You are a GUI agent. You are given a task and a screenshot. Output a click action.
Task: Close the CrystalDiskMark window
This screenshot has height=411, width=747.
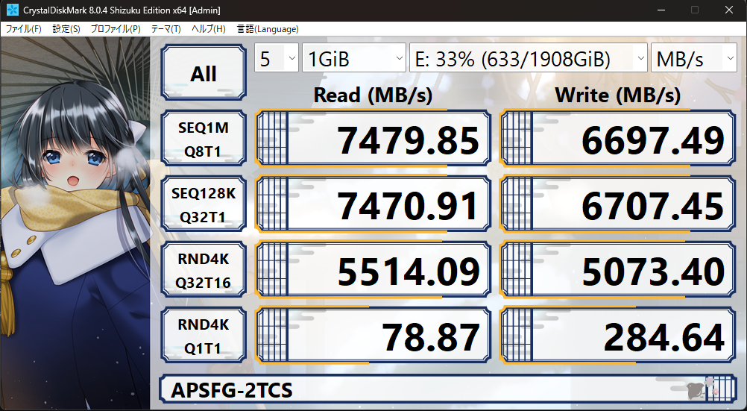tap(729, 10)
